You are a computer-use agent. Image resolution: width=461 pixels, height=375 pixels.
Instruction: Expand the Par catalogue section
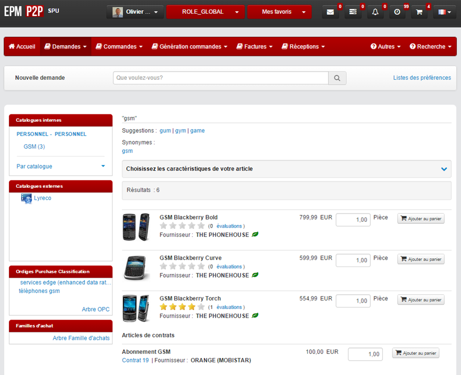click(x=61, y=166)
